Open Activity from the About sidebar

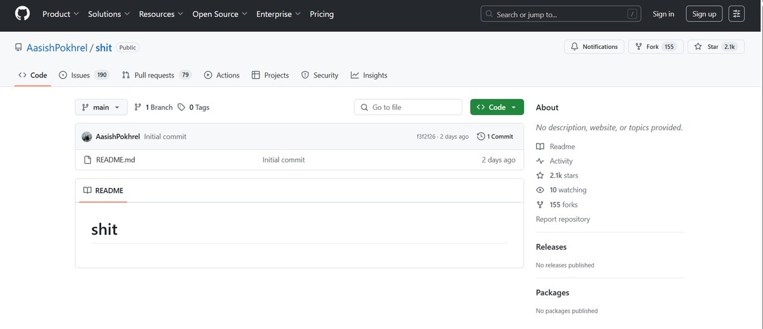click(x=561, y=161)
